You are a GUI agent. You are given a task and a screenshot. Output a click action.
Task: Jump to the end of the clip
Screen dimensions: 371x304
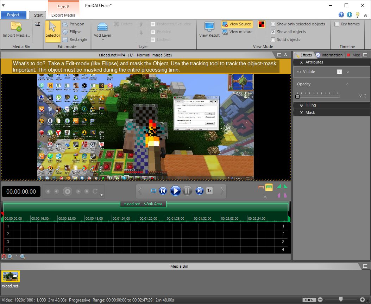200,191
